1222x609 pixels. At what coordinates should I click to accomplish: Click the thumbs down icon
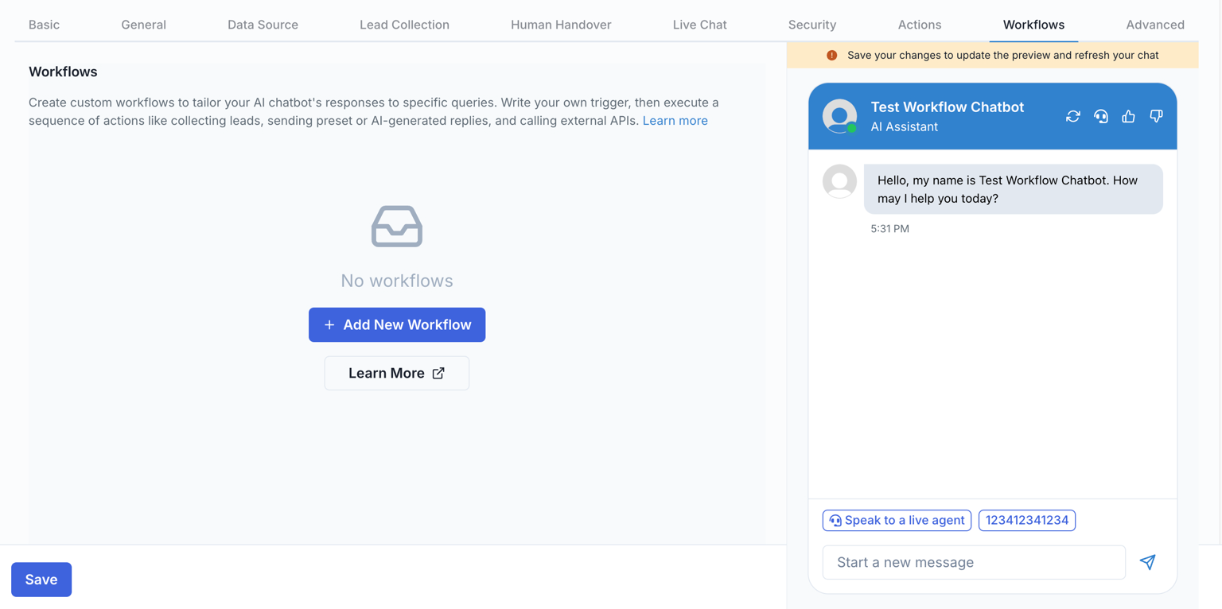[1156, 116]
